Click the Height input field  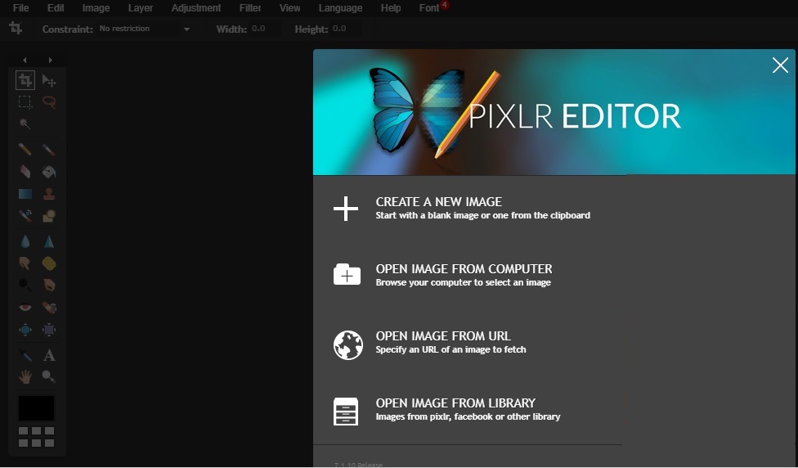pos(346,29)
